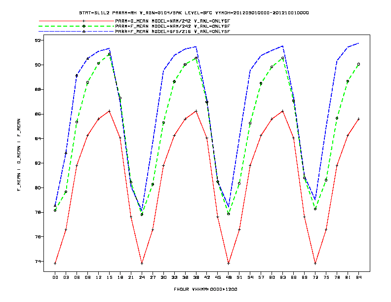Click the triangle marker on the blue legend line

[x=84, y=32]
